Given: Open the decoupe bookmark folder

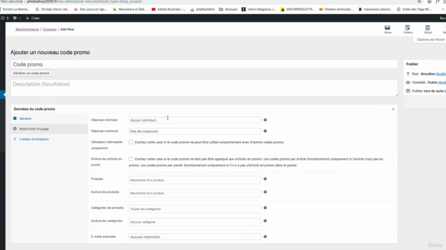Looking at the screenshot, I should coord(228,9).
